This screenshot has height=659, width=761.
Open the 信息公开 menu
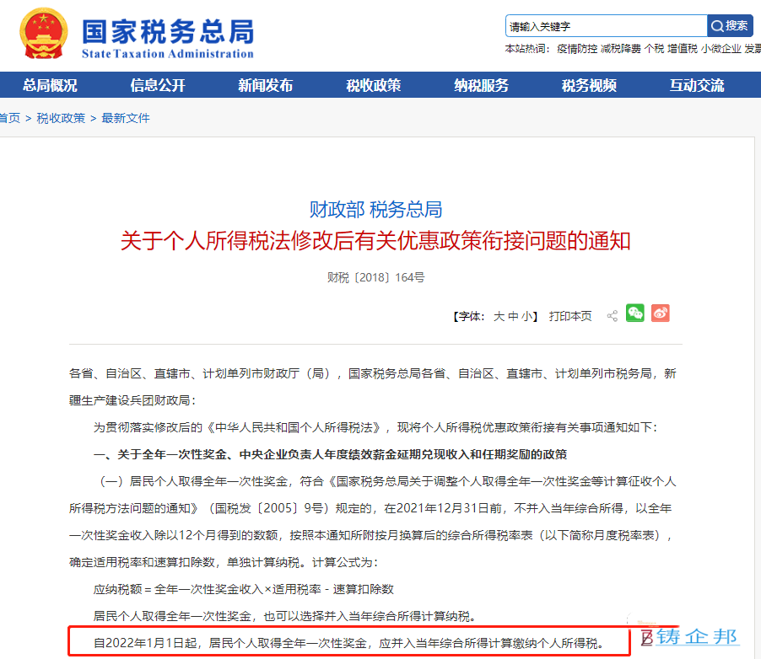pos(158,85)
